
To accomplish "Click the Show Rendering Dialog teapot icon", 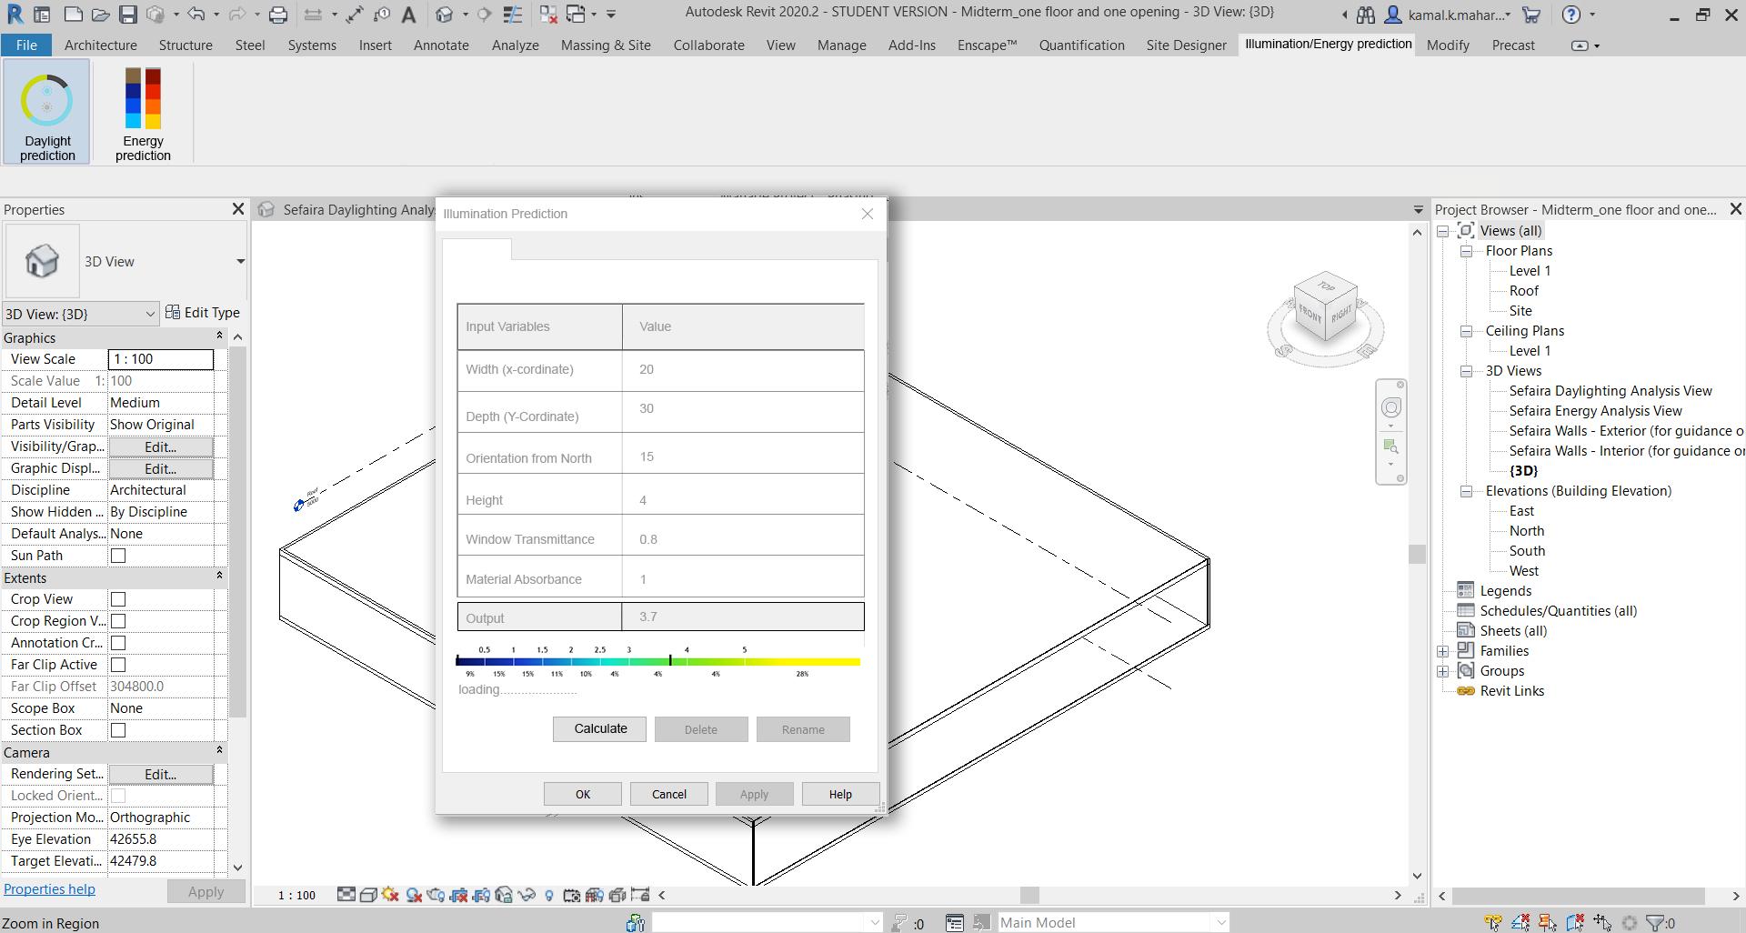I will coord(436,896).
